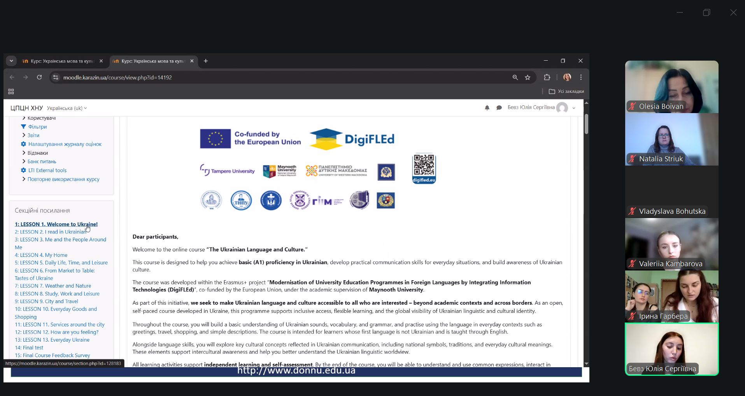Open the apps grid icon on bookmarks bar
The height and width of the screenshot is (396, 745).
(x=11, y=91)
